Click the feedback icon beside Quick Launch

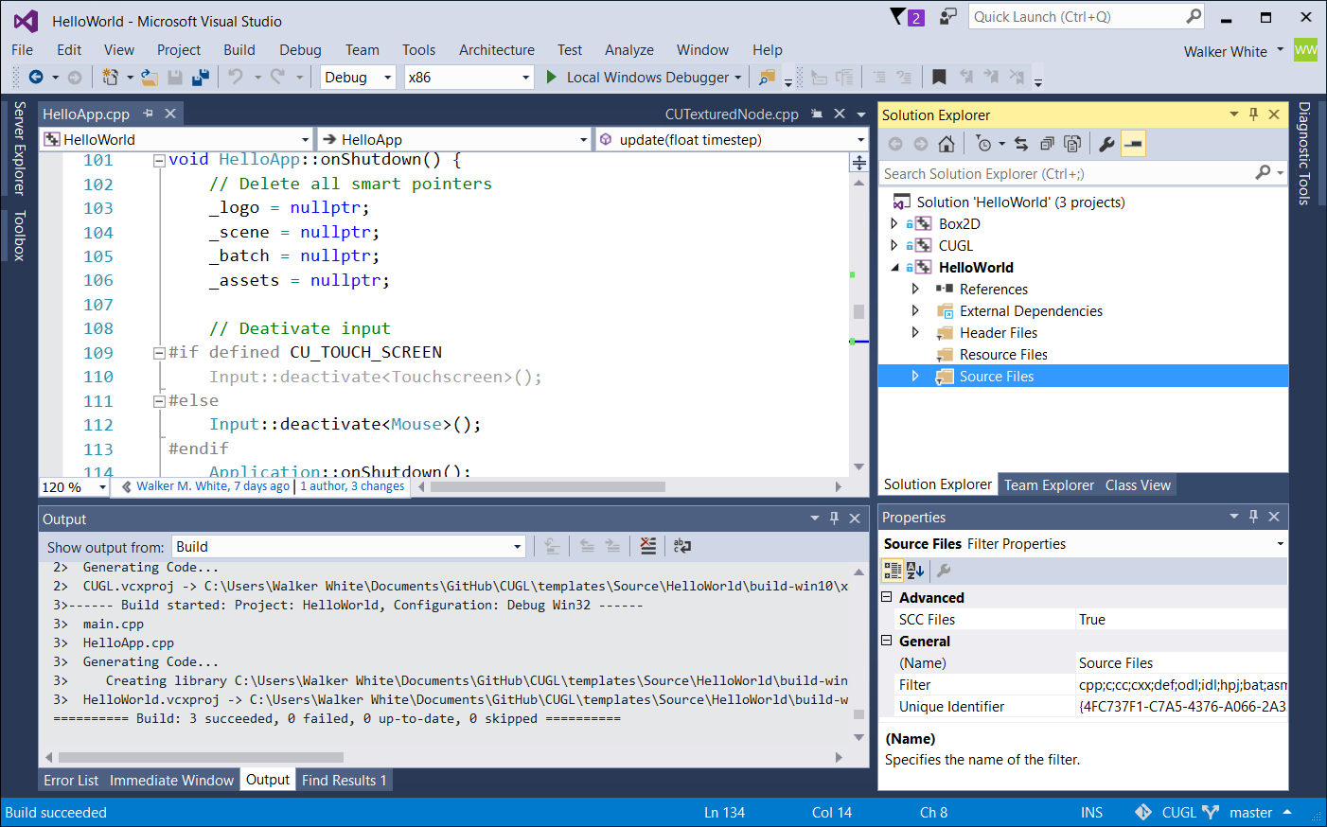[x=947, y=17]
